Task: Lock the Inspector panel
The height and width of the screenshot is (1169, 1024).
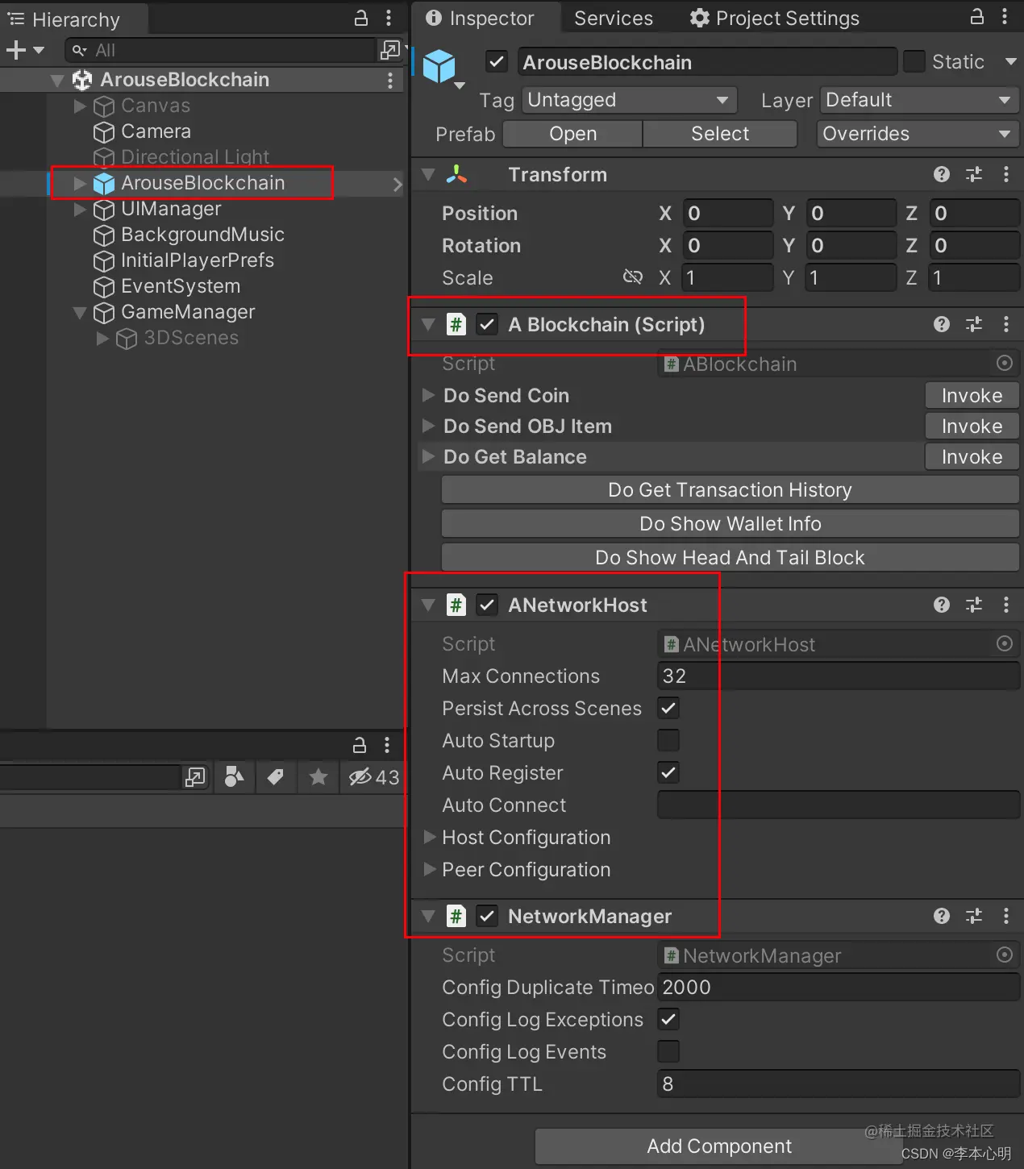Action: [976, 17]
